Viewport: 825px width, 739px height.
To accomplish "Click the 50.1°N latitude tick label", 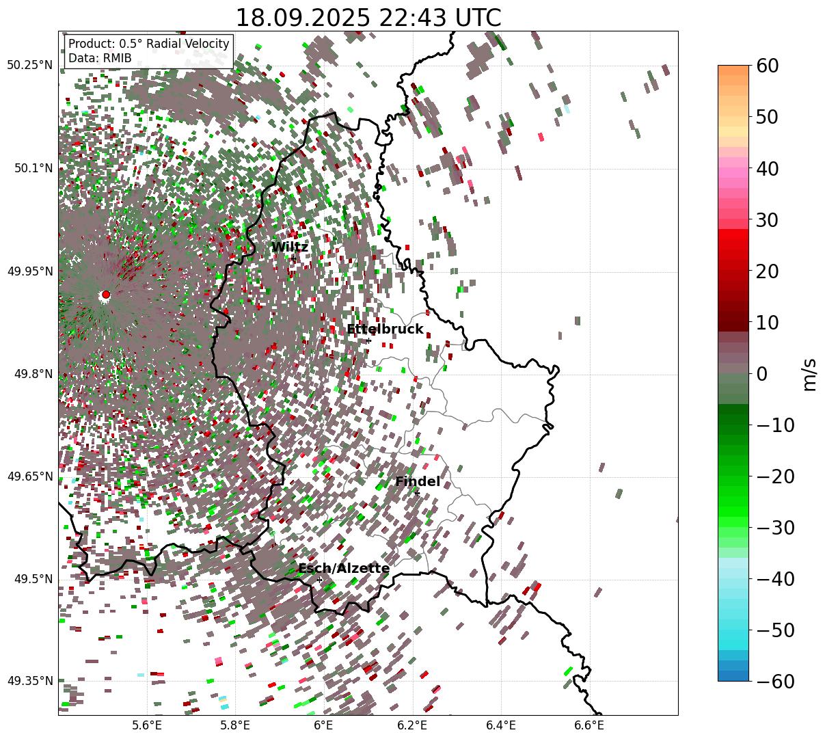I will (32, 168).
